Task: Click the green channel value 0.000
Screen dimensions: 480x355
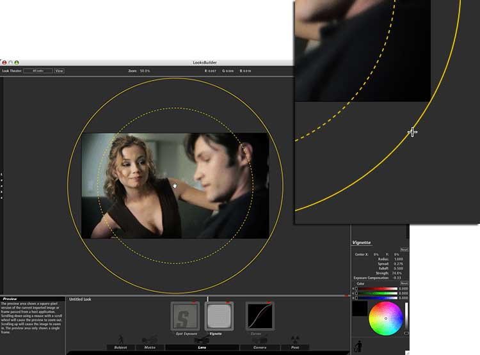Action: (403, 293)
